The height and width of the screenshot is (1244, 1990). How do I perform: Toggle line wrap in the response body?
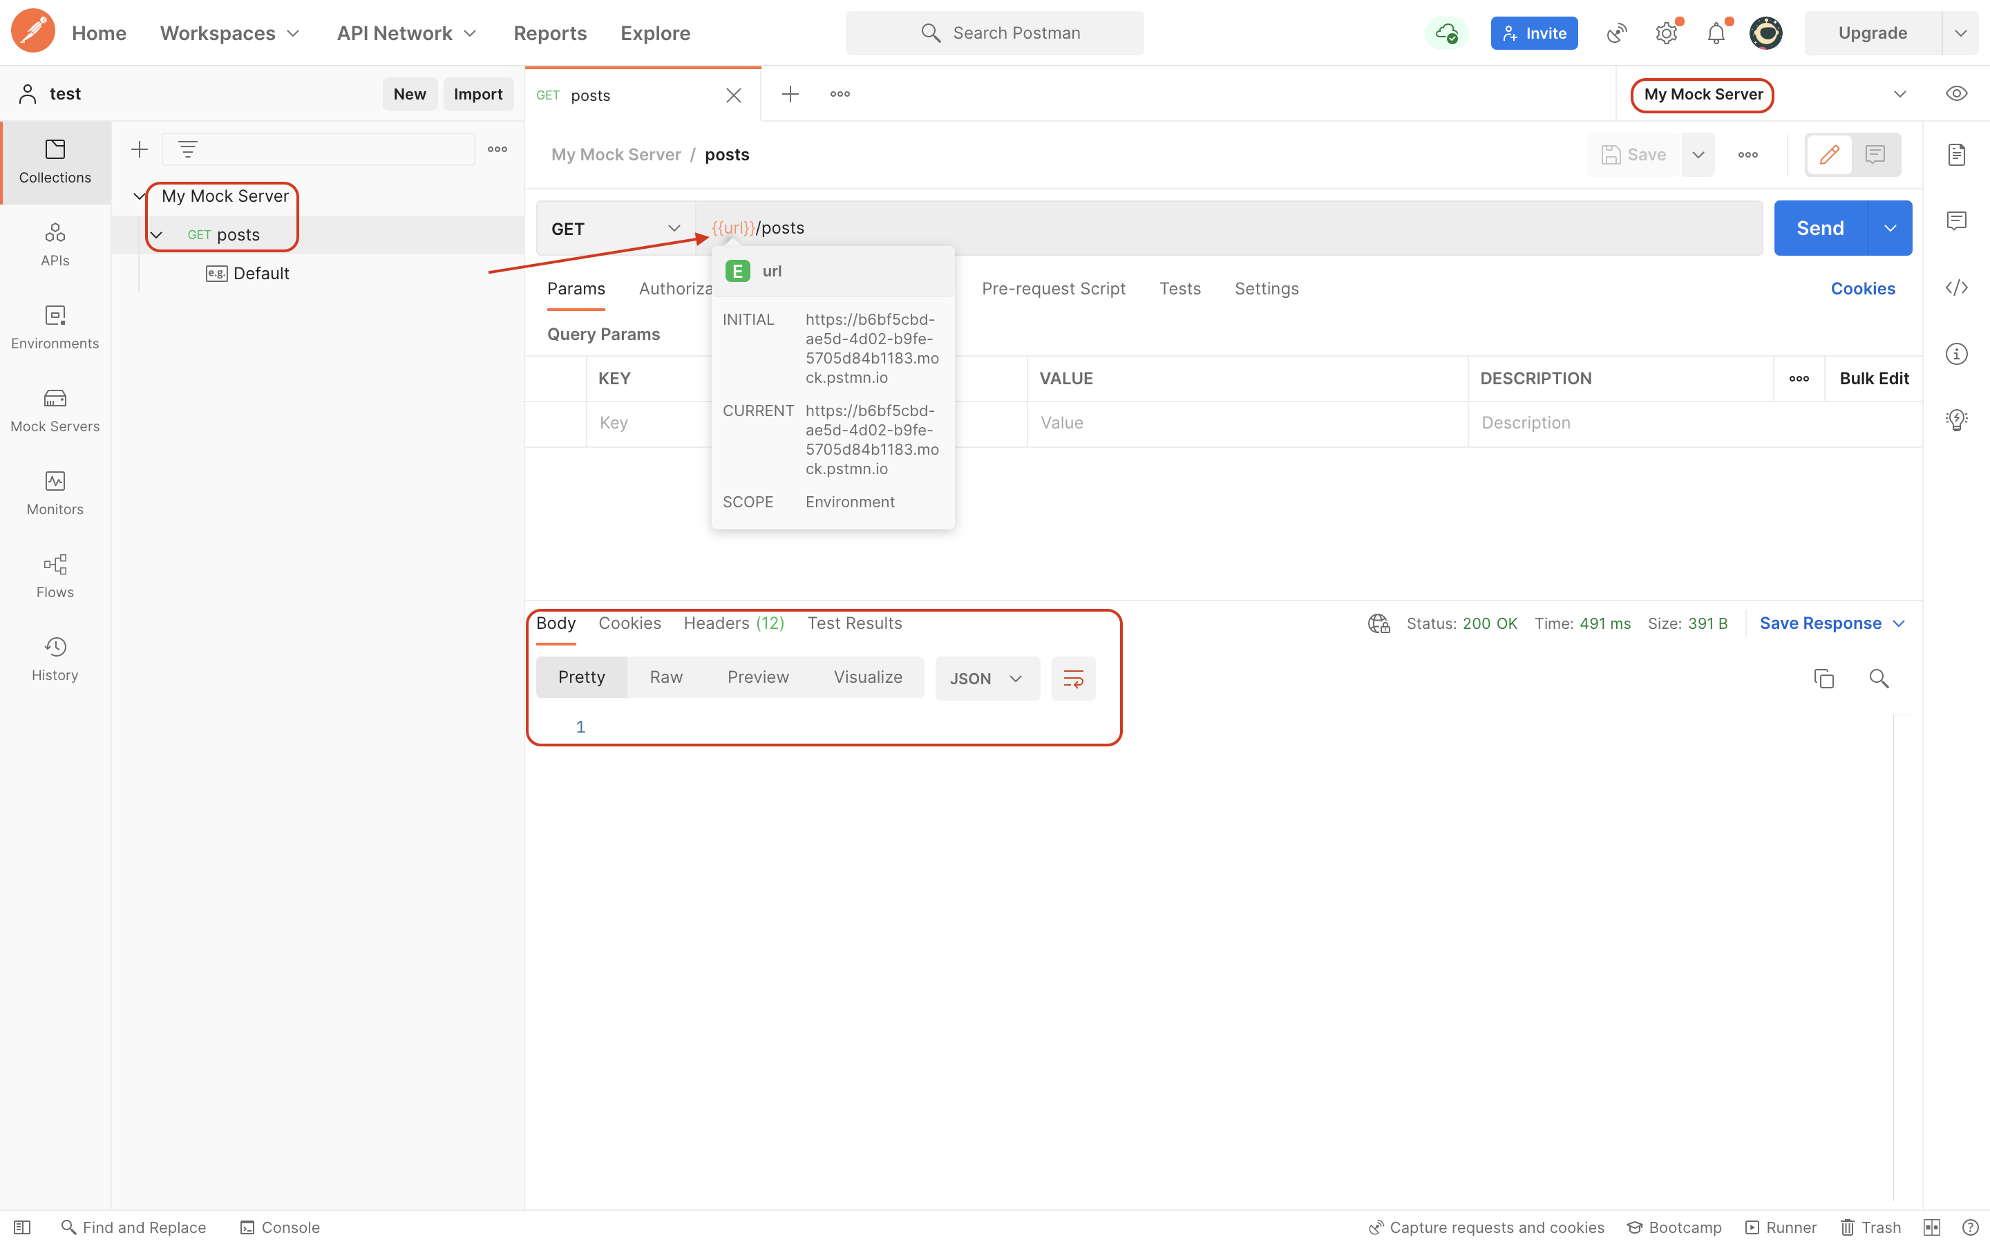coord(1073,678)
